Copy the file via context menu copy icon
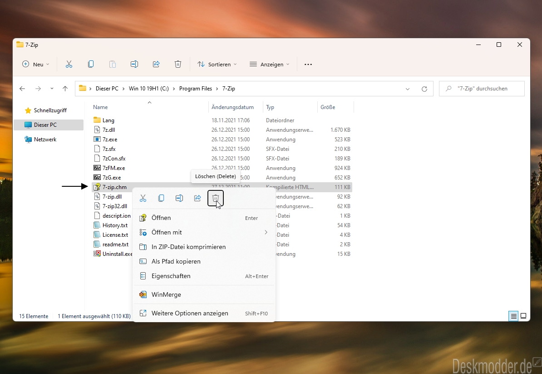 pyautogui.click(x=161, y=198)
